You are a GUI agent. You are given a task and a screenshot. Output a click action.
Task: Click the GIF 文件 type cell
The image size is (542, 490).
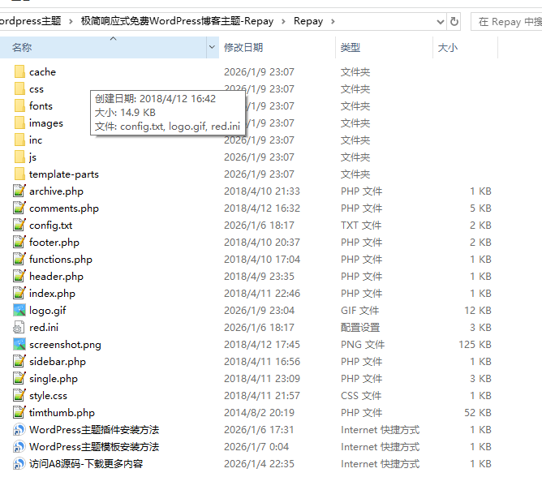pos(359,311)
